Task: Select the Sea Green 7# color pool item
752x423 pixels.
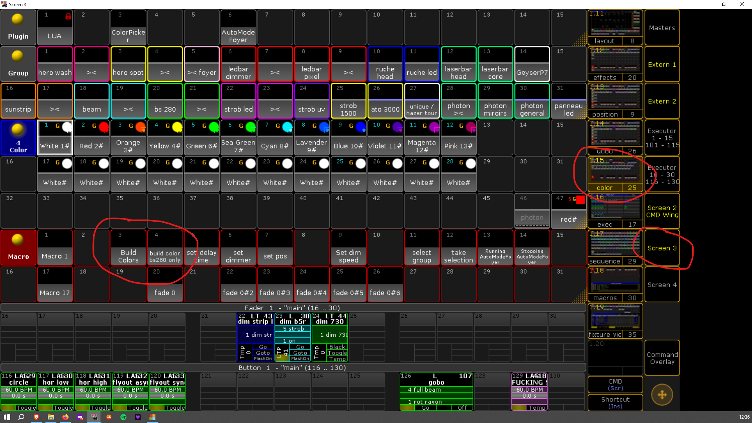Action: coord(238,137)
